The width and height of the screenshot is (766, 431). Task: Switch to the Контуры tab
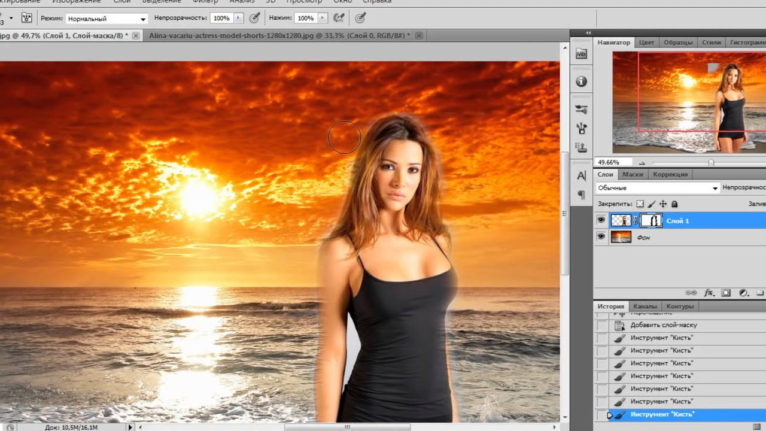click(680, 306)
